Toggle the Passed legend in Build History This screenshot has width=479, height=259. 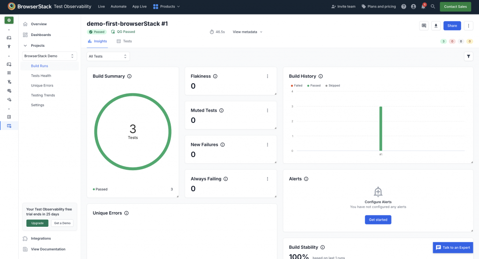314,86
